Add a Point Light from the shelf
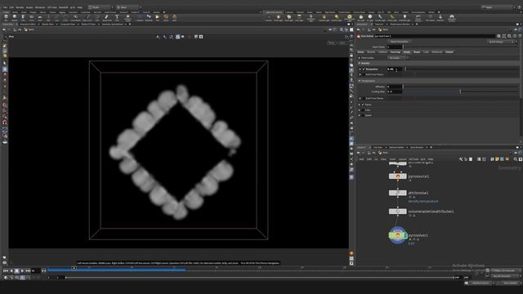This screenshot has width=523, height=294. (x=278, y=17)
